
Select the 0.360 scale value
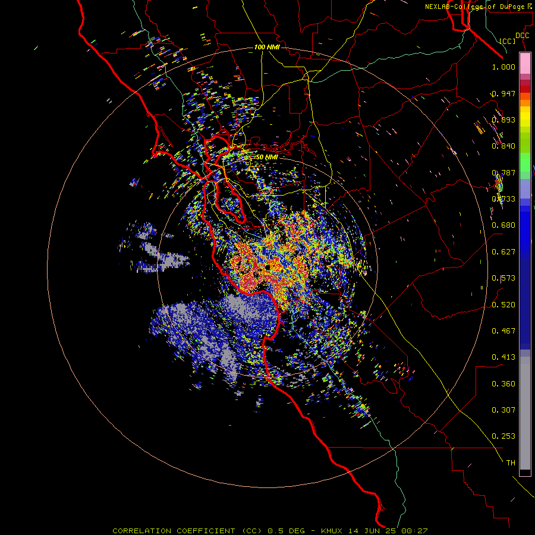[503, 384]
